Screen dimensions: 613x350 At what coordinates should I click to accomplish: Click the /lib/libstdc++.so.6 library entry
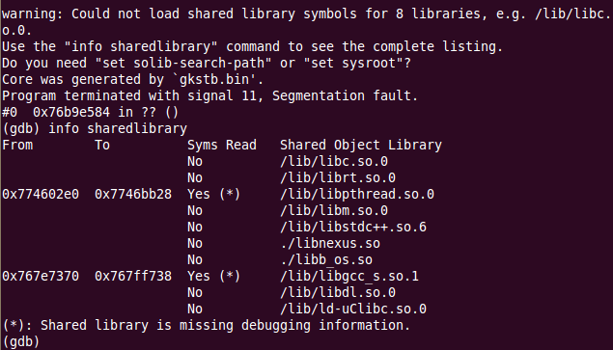(353, 227)
